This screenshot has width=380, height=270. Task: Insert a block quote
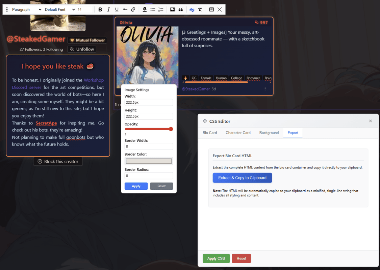181,9
